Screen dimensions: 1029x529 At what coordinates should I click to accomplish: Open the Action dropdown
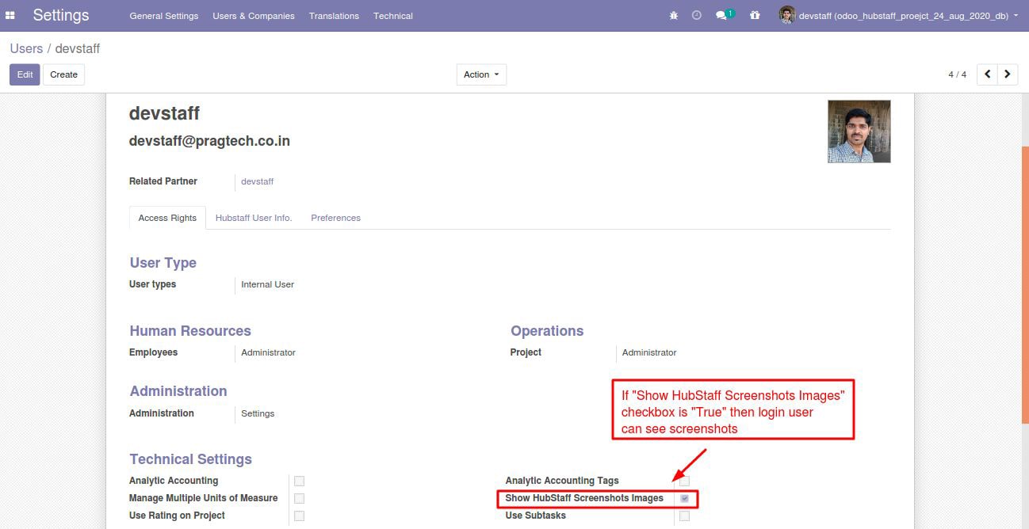pos(481,74)
